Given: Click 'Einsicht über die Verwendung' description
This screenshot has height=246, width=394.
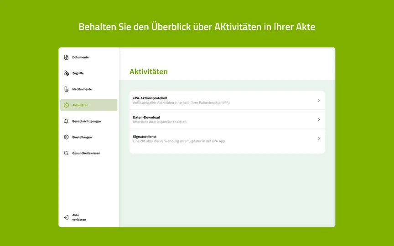Looking at the screenshot, I should pyautogui.click(x=179, y=141).
